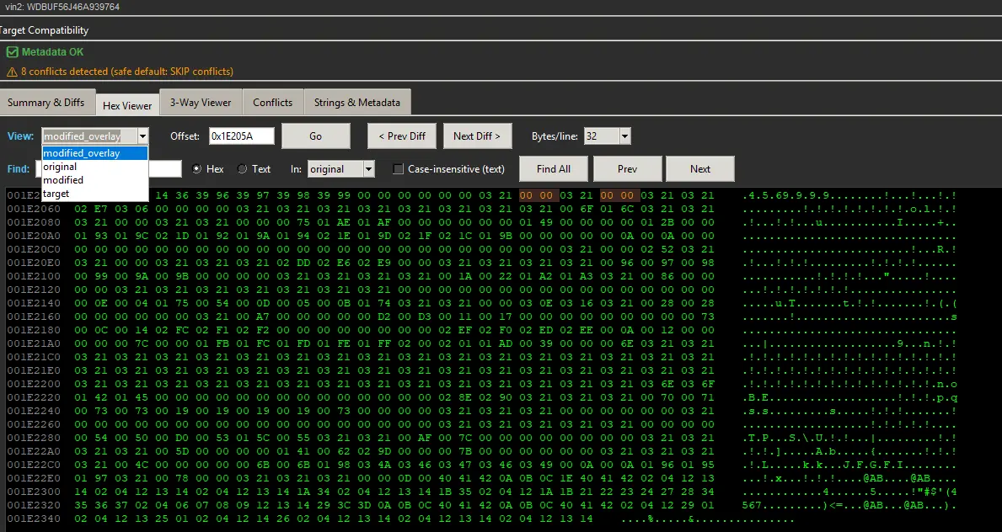Switch to the 3-Way Viewer tab
Viewport: 1002px width, 532px height.
(x=200, y=102)
